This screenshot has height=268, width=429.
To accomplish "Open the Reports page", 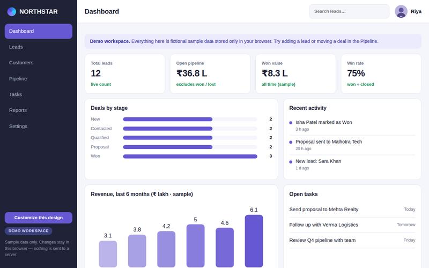I will (39, 110).
